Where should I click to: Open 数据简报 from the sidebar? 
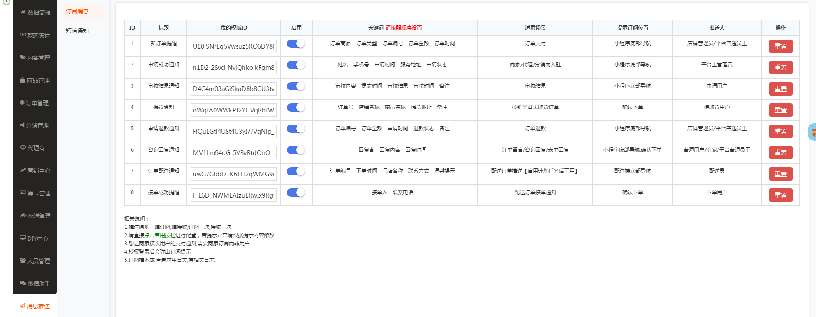click(35, 13)
